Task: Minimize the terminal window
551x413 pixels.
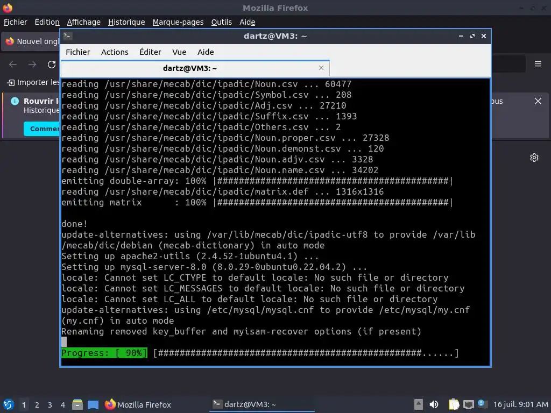Action: 461,36
